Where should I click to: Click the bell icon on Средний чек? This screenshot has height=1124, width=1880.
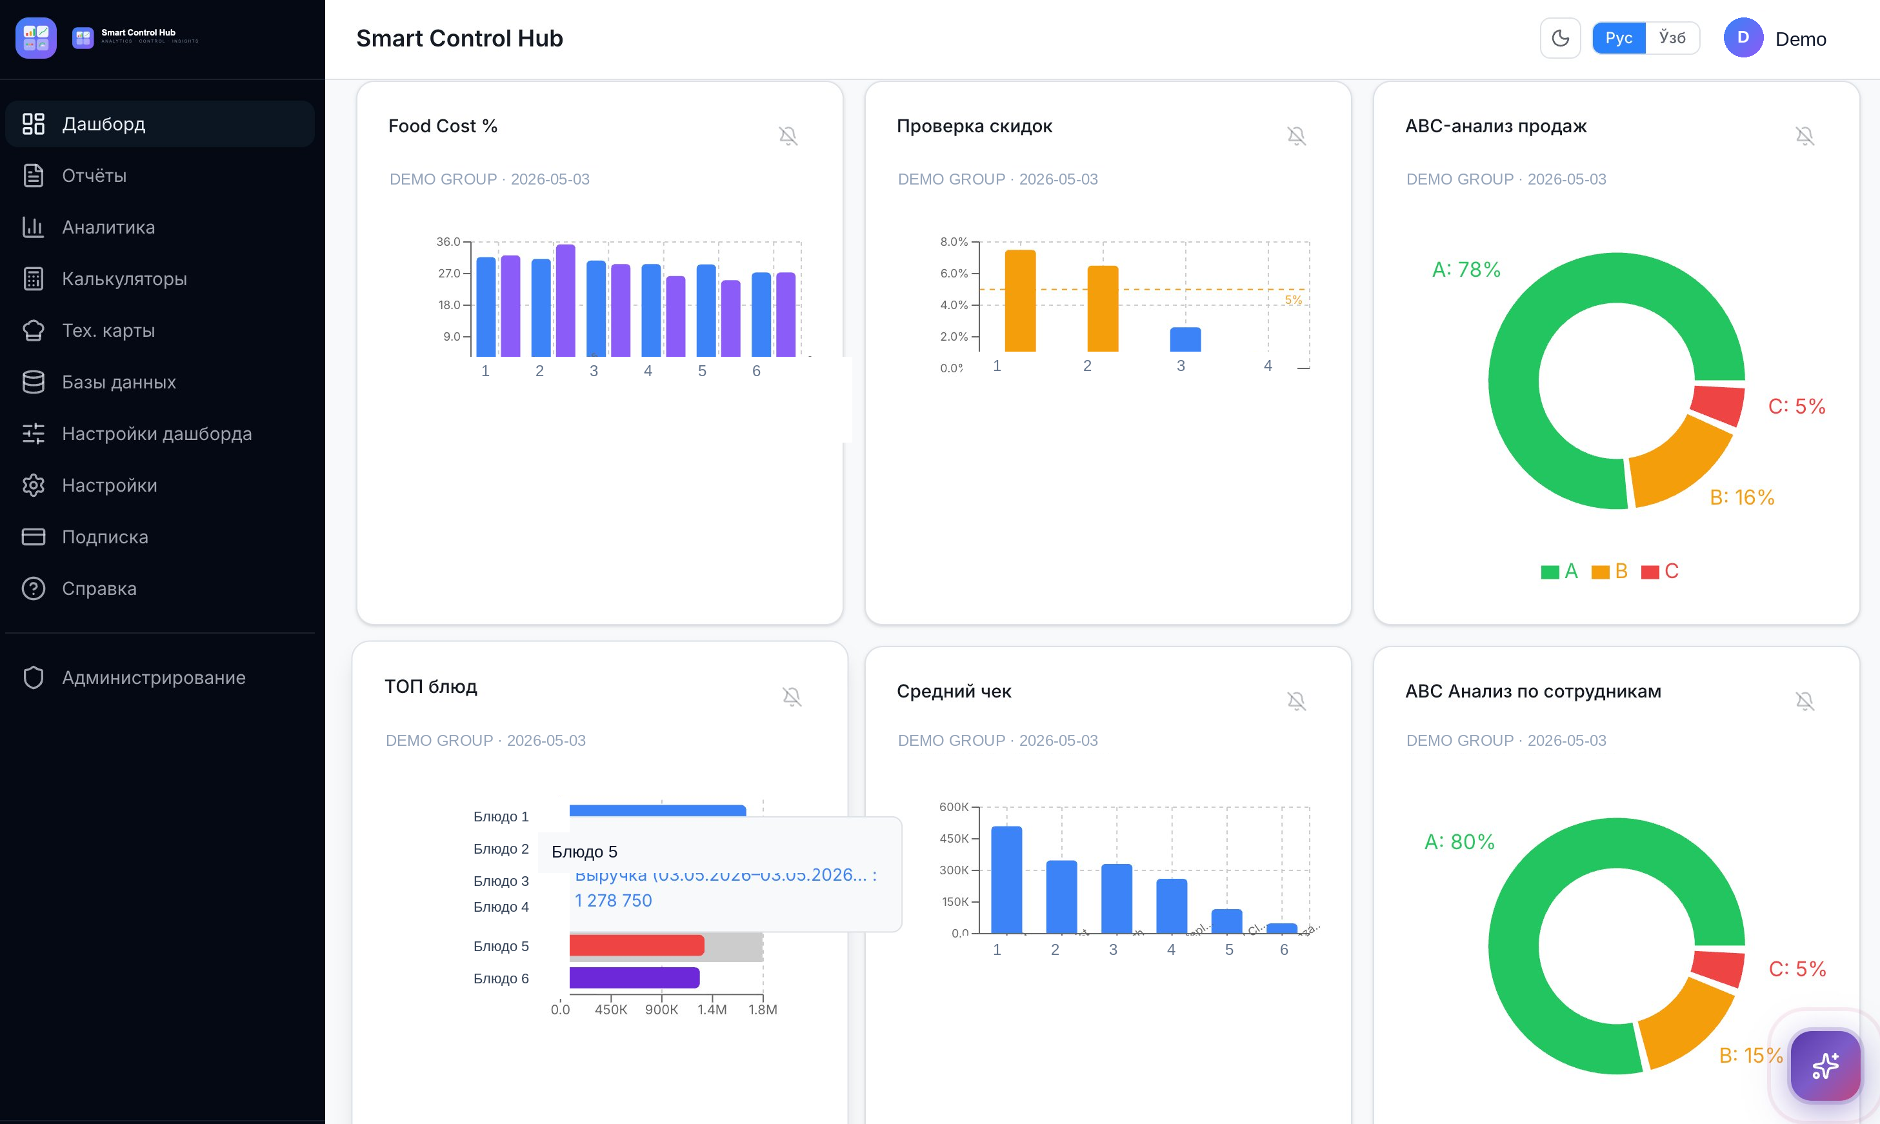point(1296,701)
